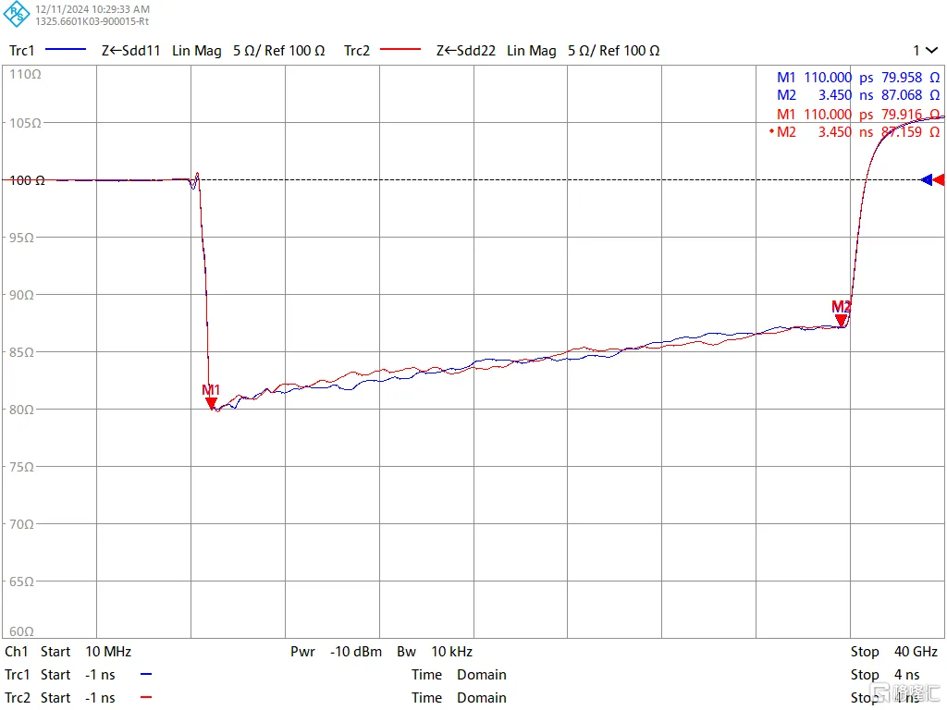Select the red M1 marker triangle on trace
The image size is (947, 710).
tap(211, 402)
